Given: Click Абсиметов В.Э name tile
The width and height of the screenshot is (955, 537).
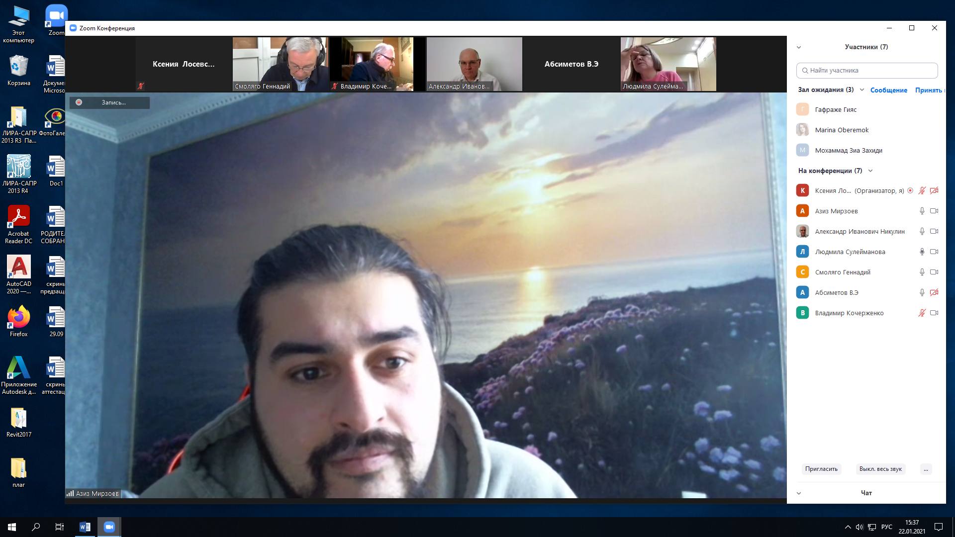Looking at the screenshot, I should click(x=572, y=64).
